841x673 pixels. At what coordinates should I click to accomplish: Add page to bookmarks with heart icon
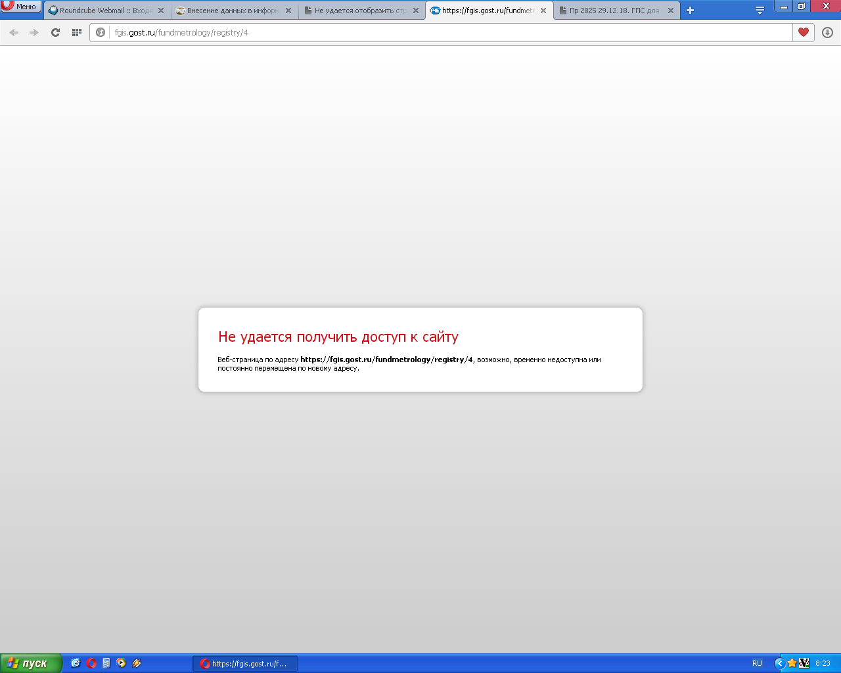804,32
